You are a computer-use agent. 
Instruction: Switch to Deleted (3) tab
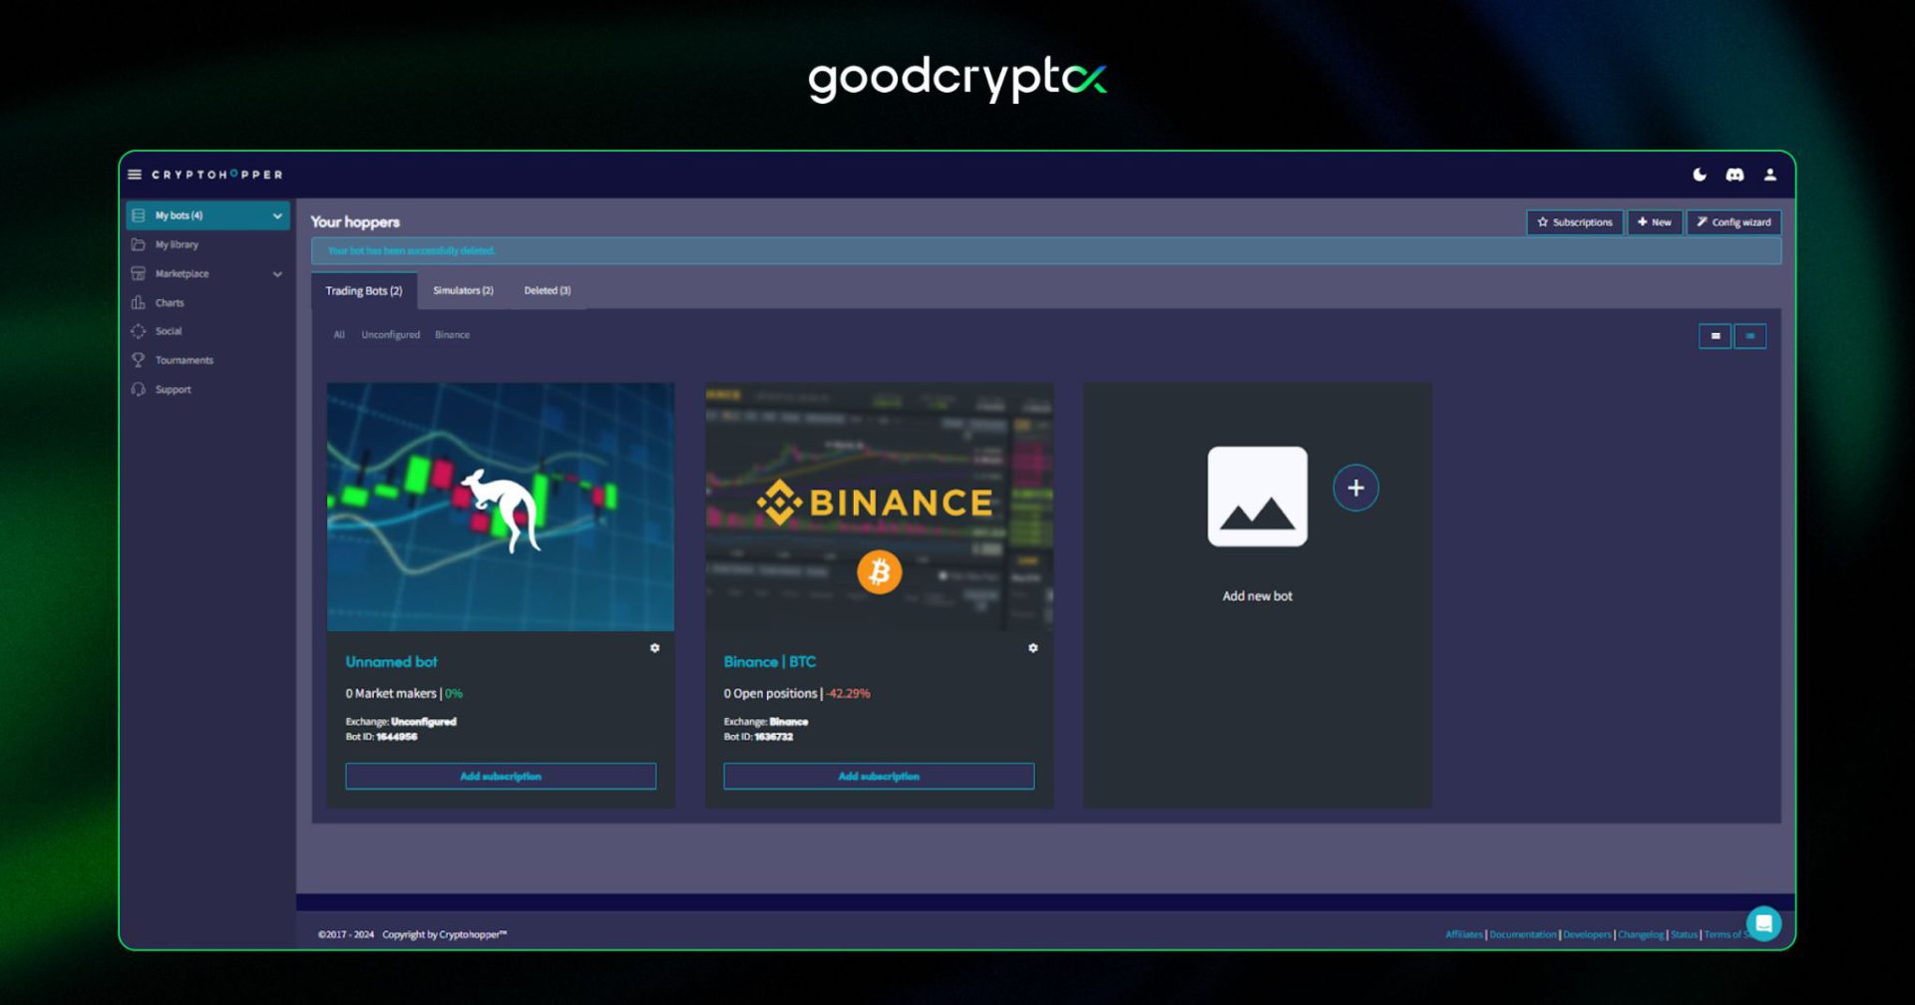548,291
